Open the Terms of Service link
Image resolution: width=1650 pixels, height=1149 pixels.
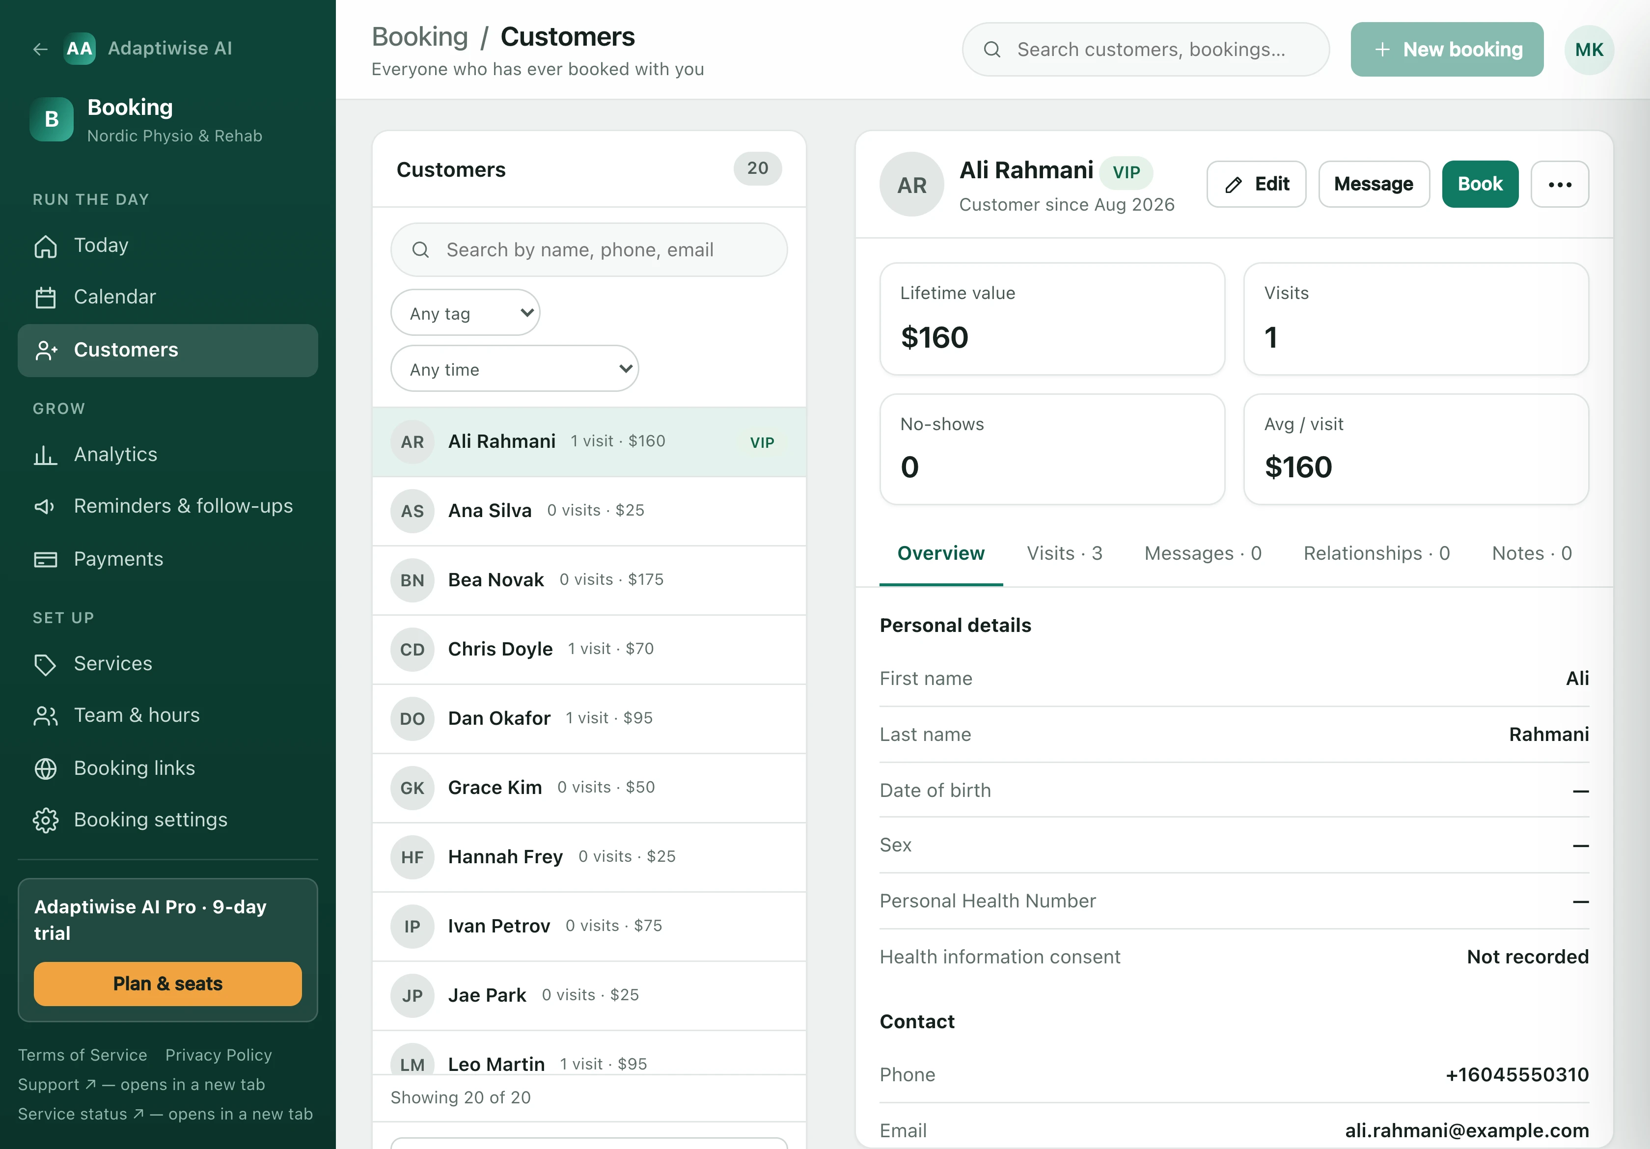(x=82, y=1055)
